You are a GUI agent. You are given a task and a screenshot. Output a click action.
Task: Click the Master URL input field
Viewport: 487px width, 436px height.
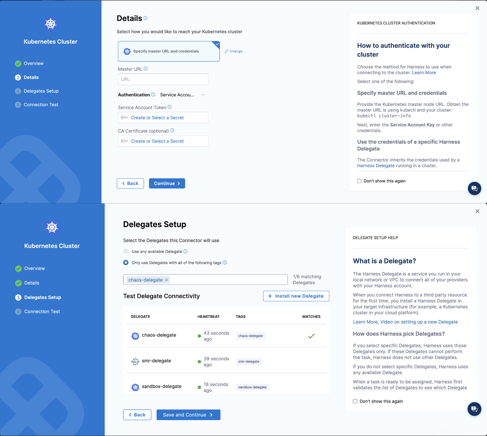[x=163, y=79]
